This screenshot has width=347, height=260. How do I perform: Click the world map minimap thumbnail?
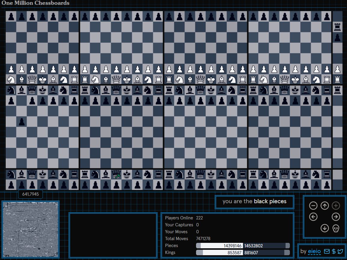(30, 230)
